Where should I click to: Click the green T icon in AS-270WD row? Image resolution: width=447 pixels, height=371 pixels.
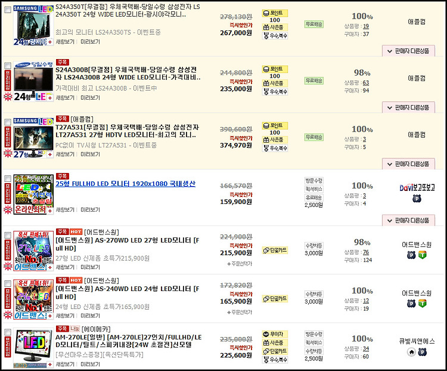[423, 255]
